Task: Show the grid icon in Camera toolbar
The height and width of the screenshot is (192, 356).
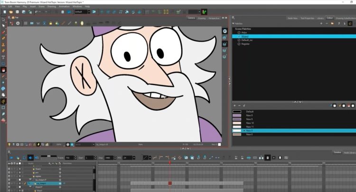Action: point(26,23)
